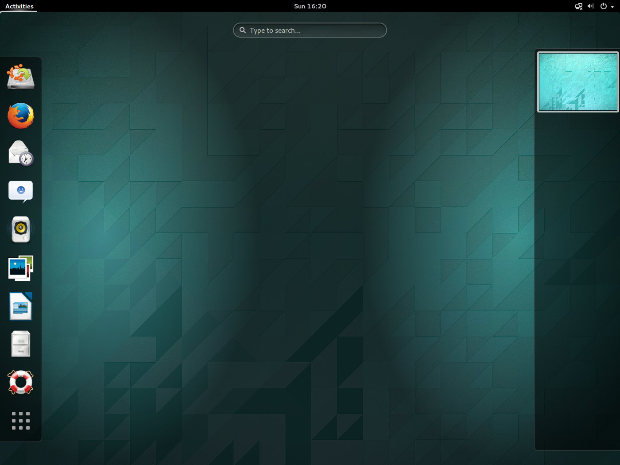The width and height of the screenshot is (620, 465).
Task: Launch the Shotwell photo manager
Action: click(21, 268)
